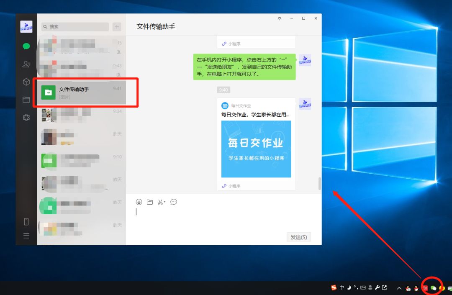
Task: Open the + dropdown next to the search box
Action: click(117, 26)
